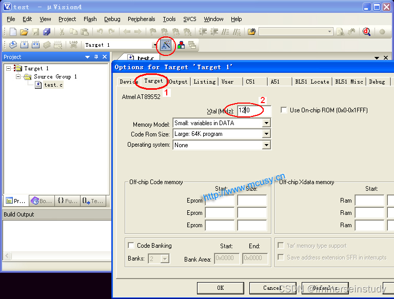Toggle Save address extension SFR checkbox
Image resolution: width=394 pixels, height=299 pixels.
pos(281,257)
